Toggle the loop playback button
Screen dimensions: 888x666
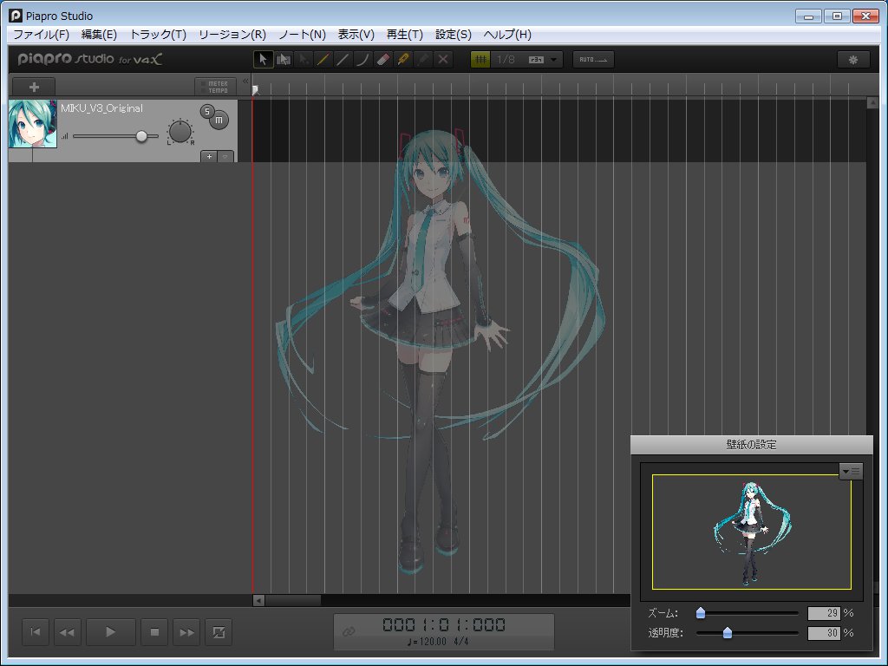coord(219,632)
